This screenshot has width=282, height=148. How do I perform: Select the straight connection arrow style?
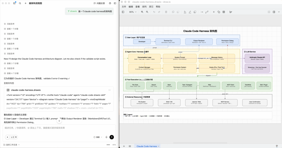point(202,12)
